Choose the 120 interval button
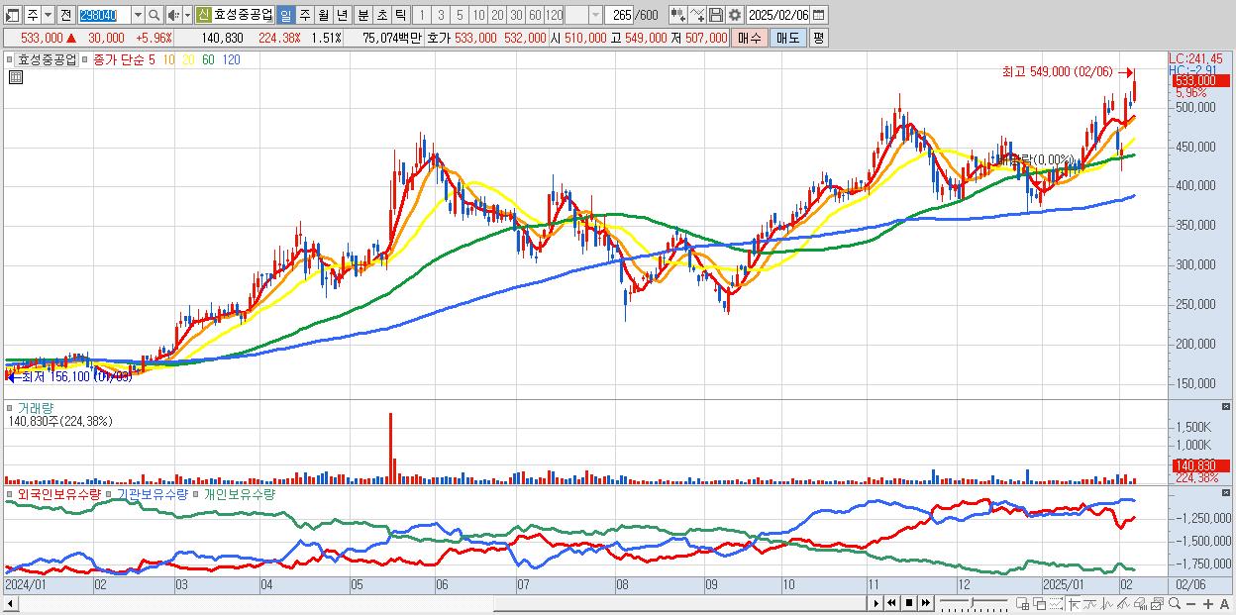 tap(554, 16)
